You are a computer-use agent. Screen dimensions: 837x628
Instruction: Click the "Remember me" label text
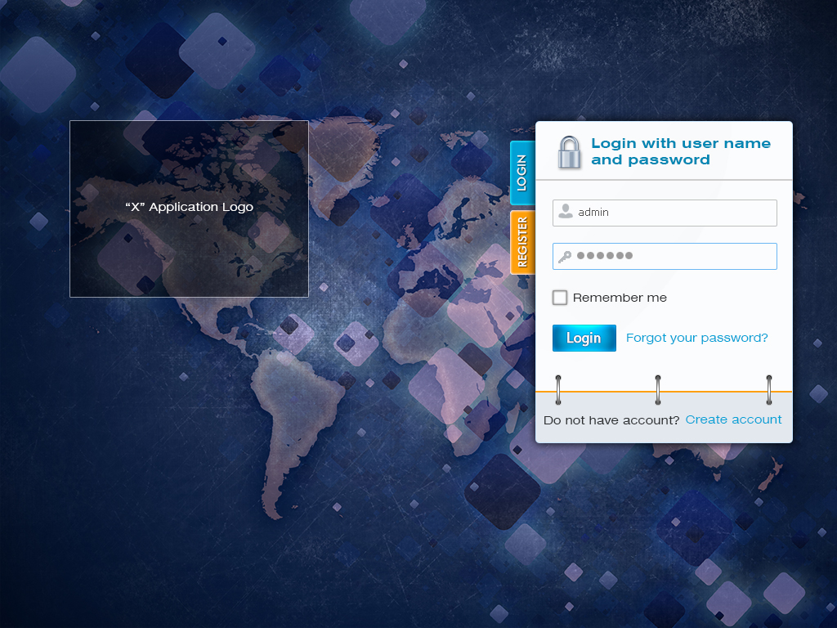(x=620, y=298)
